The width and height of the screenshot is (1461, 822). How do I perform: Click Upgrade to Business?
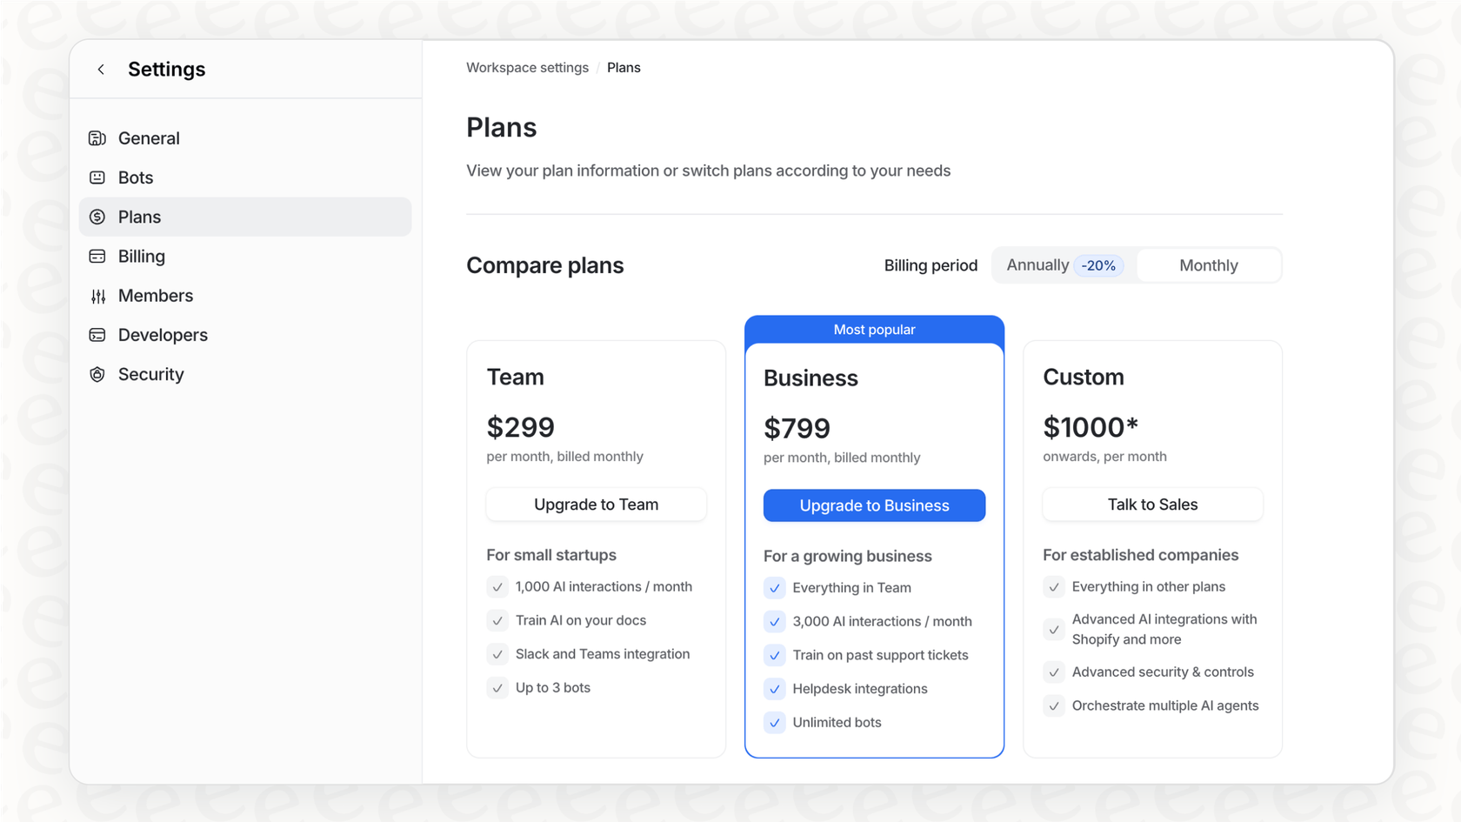[874, 505]
